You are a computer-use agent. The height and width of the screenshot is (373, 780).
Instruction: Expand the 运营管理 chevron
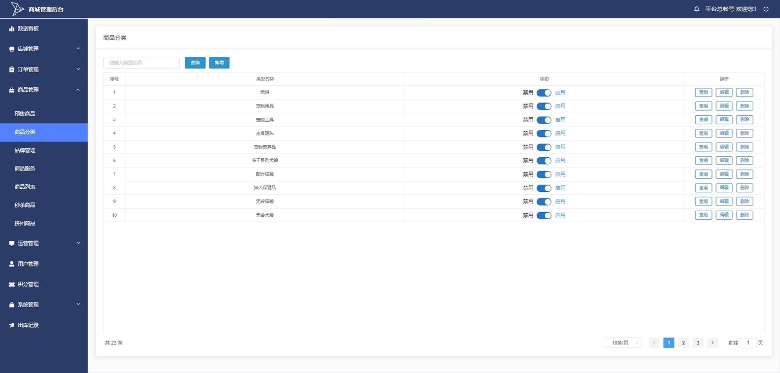click(x=78, y=243)
